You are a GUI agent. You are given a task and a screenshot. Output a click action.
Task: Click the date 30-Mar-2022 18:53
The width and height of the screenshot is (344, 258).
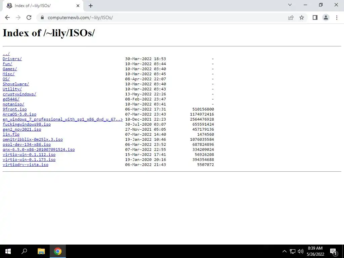145,59
